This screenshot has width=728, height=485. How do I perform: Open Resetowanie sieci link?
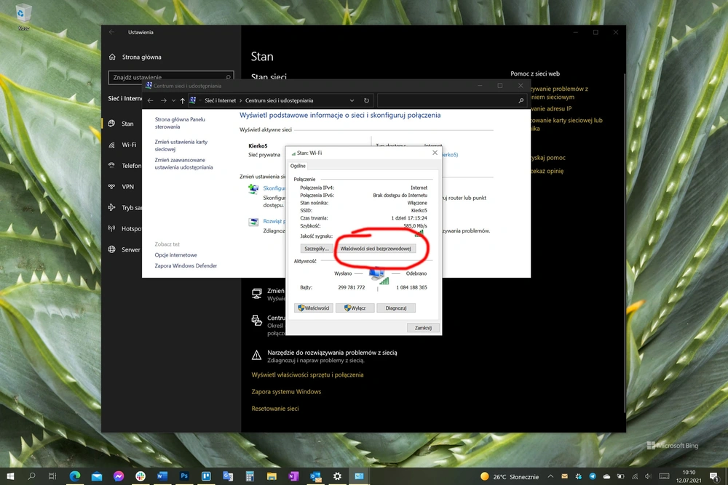point(275,409)
